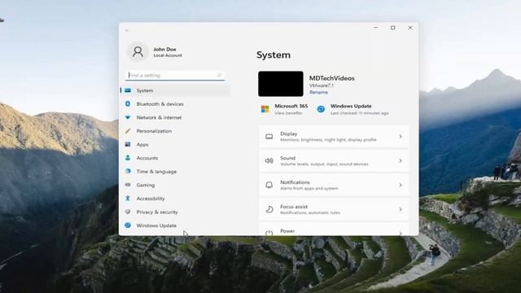The width and height of the screenshot is (521, 293).
Task: Open Windows Update in sidebar
Action: click(x=175, y=225)
